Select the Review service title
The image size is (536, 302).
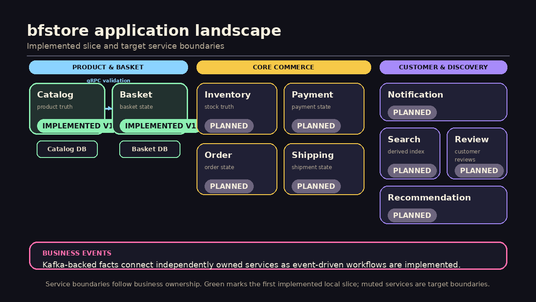tap(472, 140)
